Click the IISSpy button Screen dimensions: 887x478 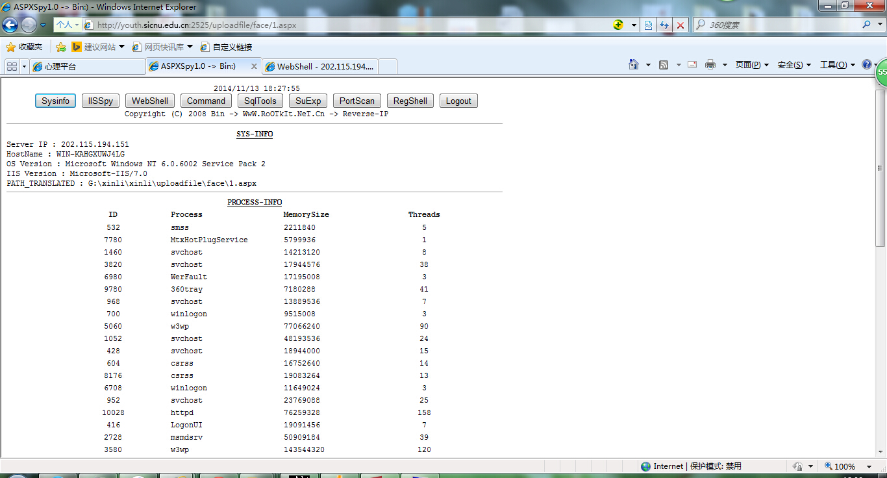101,101
